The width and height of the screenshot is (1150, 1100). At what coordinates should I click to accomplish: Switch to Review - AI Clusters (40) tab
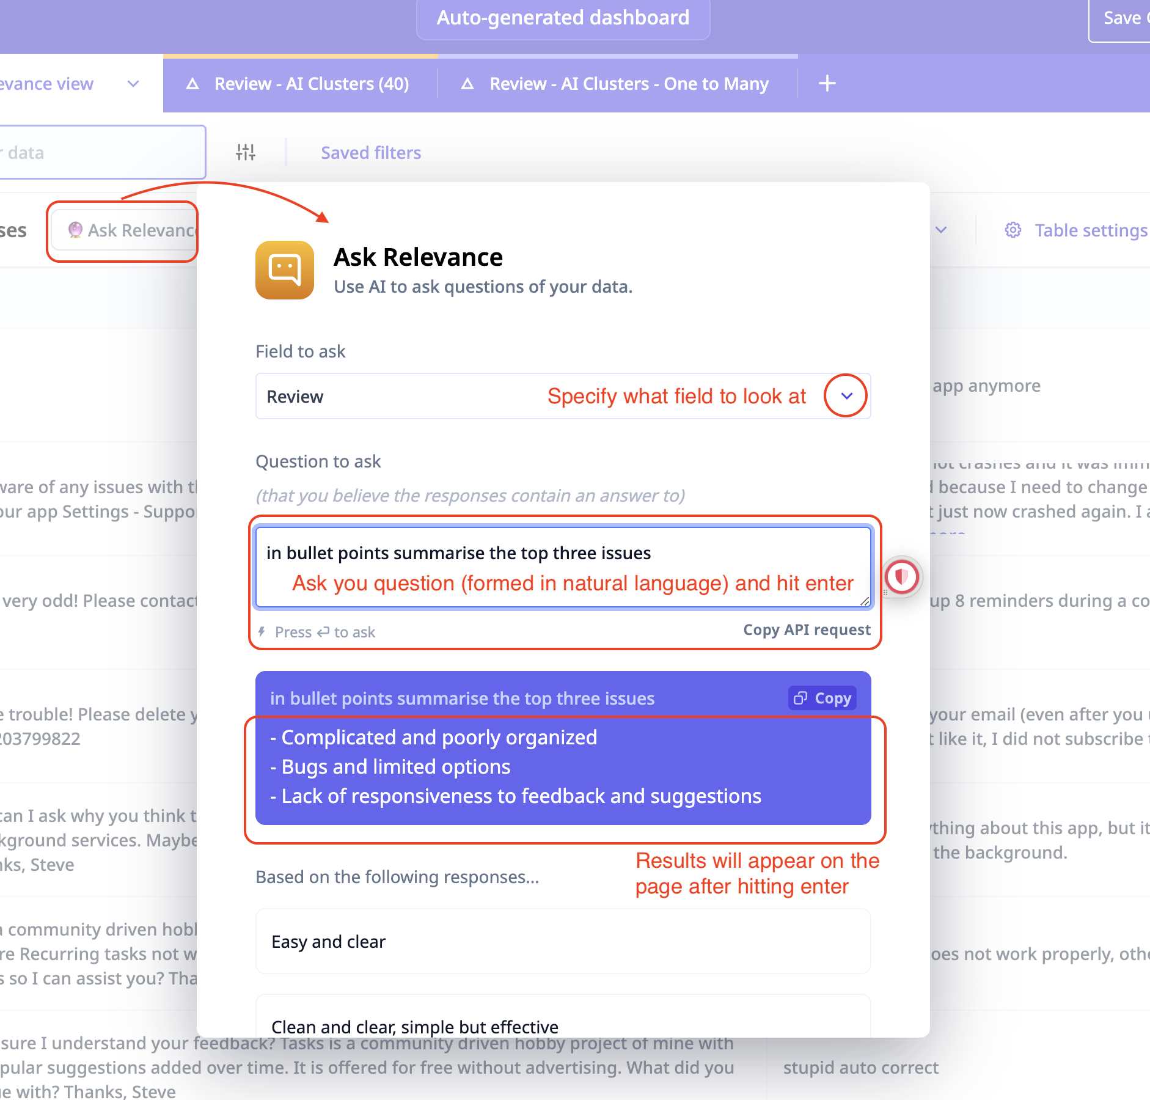tap(300, 83)
